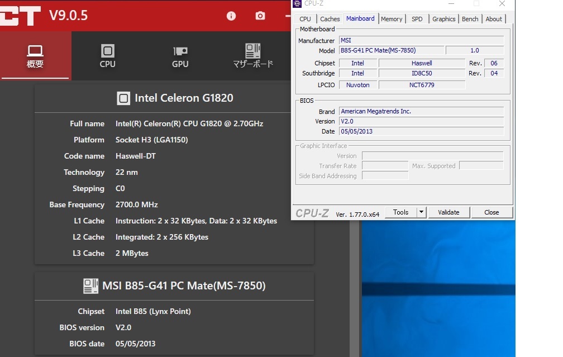563x357 pixels.
Task: Click Chipset vendor field showing Intel
Action: click(357, 63)
